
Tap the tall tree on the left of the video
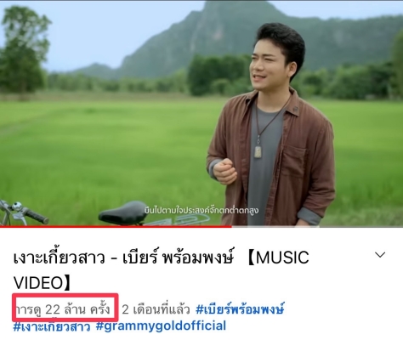23,49
